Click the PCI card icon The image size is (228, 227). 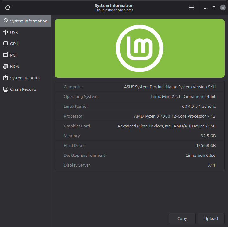click(x=6, y=55)
